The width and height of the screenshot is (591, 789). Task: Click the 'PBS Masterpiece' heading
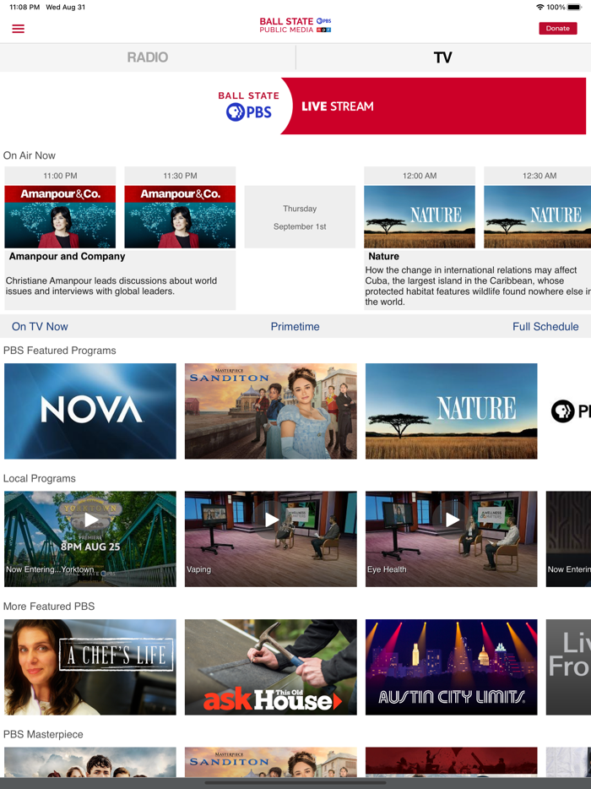pyautogui.click(x=43, y=735)
